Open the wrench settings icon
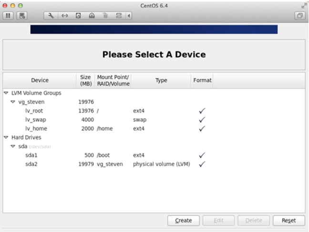This screenshot has height=232, width=309. click(51, 16)
